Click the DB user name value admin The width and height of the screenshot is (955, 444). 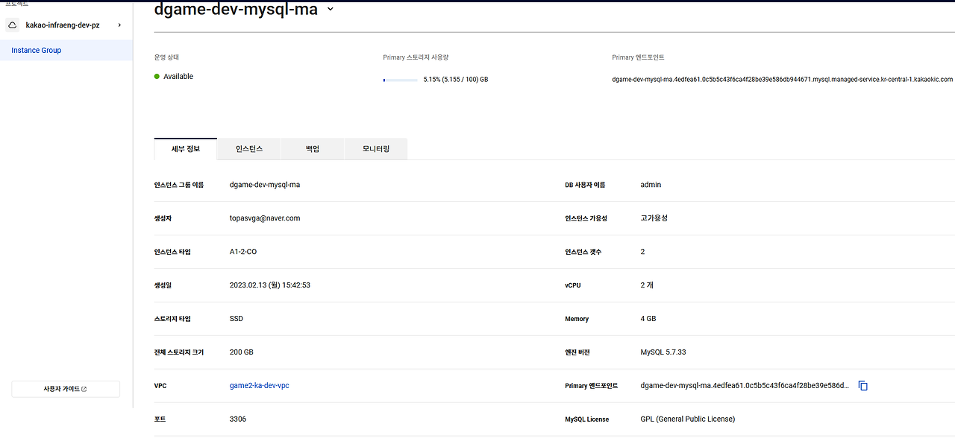651,185
